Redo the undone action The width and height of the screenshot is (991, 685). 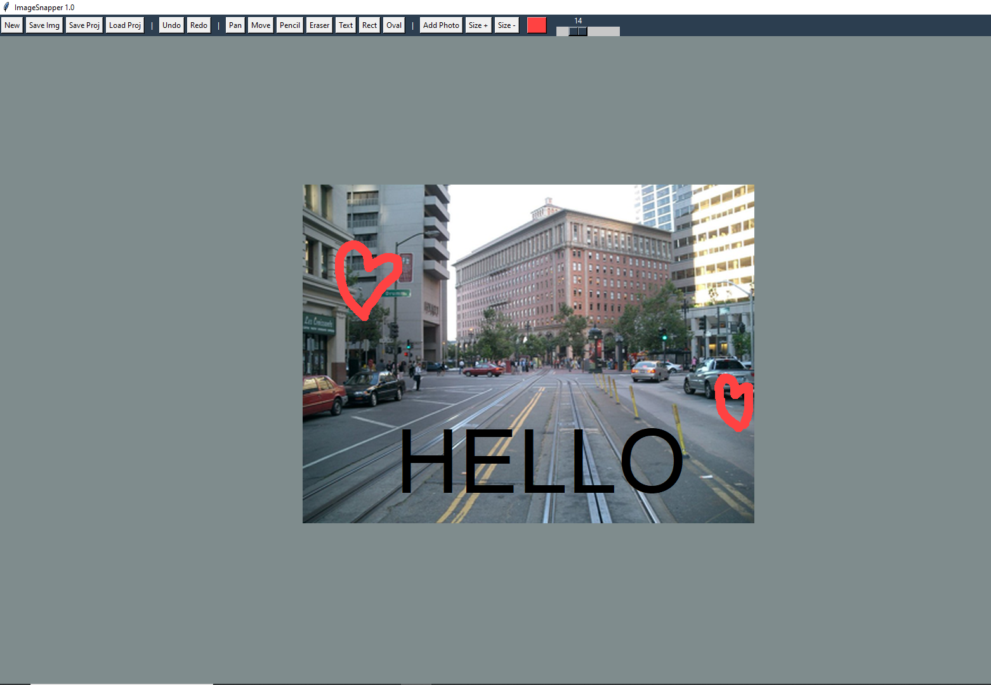pyautogui.click(x=199, y=25)
